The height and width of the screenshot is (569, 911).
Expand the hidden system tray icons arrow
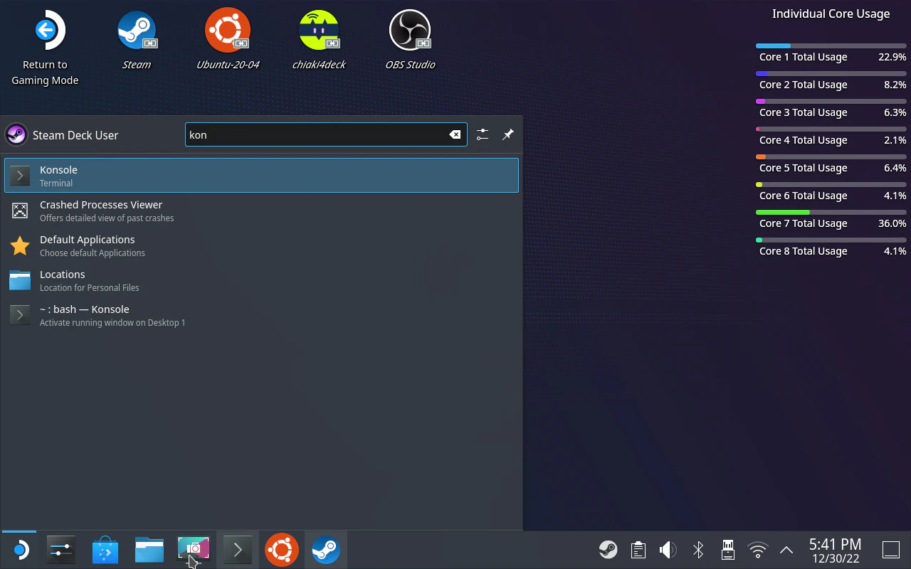[x=786, y=550]
